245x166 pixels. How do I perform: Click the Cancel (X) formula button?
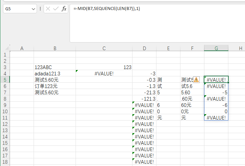coord(48,9)
